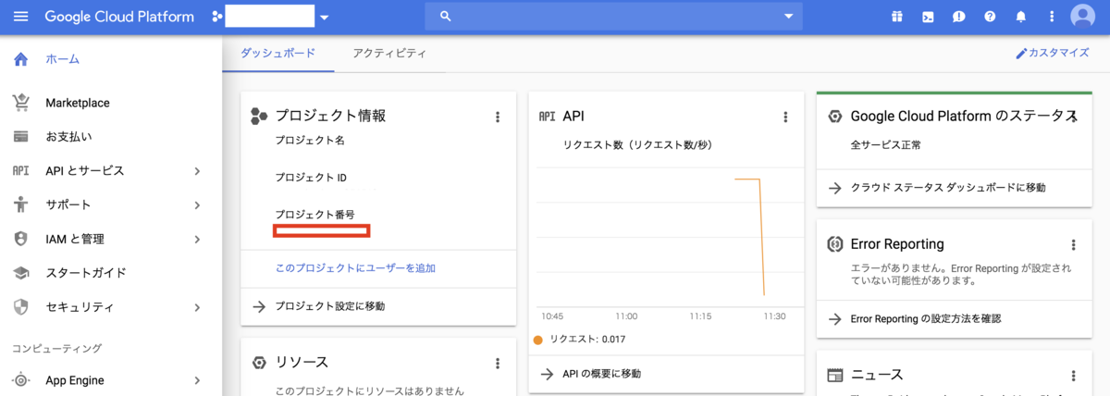Click the security shield icon
1110x396 pixels.
pyautogui.click(x=20, y=307)
